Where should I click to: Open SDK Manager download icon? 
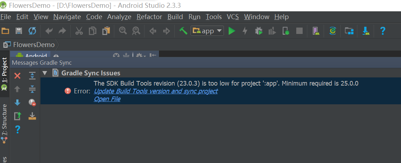[366, 31]
